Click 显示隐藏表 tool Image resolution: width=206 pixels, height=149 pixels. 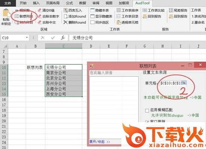tap(101, 16)
